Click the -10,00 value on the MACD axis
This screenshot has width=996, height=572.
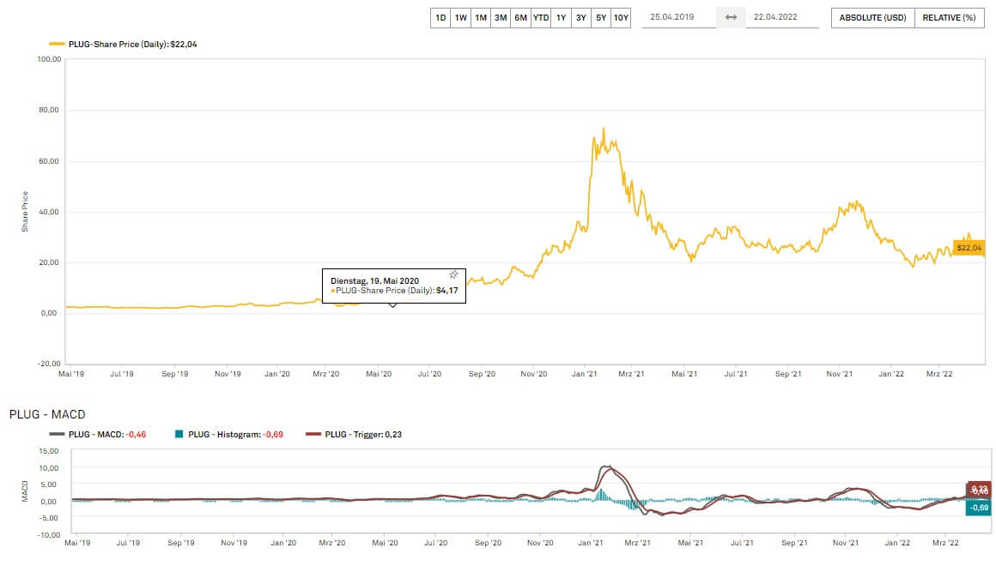(48, 535)
